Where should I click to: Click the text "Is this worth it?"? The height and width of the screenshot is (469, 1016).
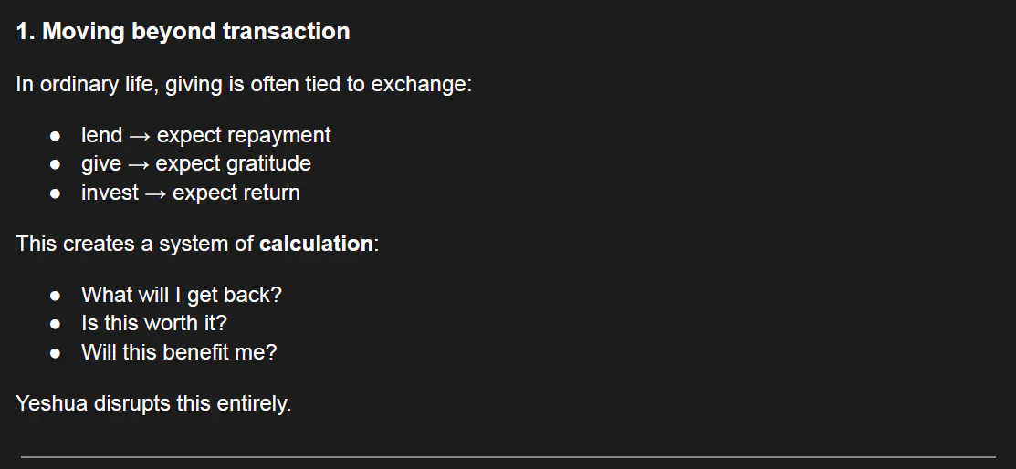tap(153, 324)
